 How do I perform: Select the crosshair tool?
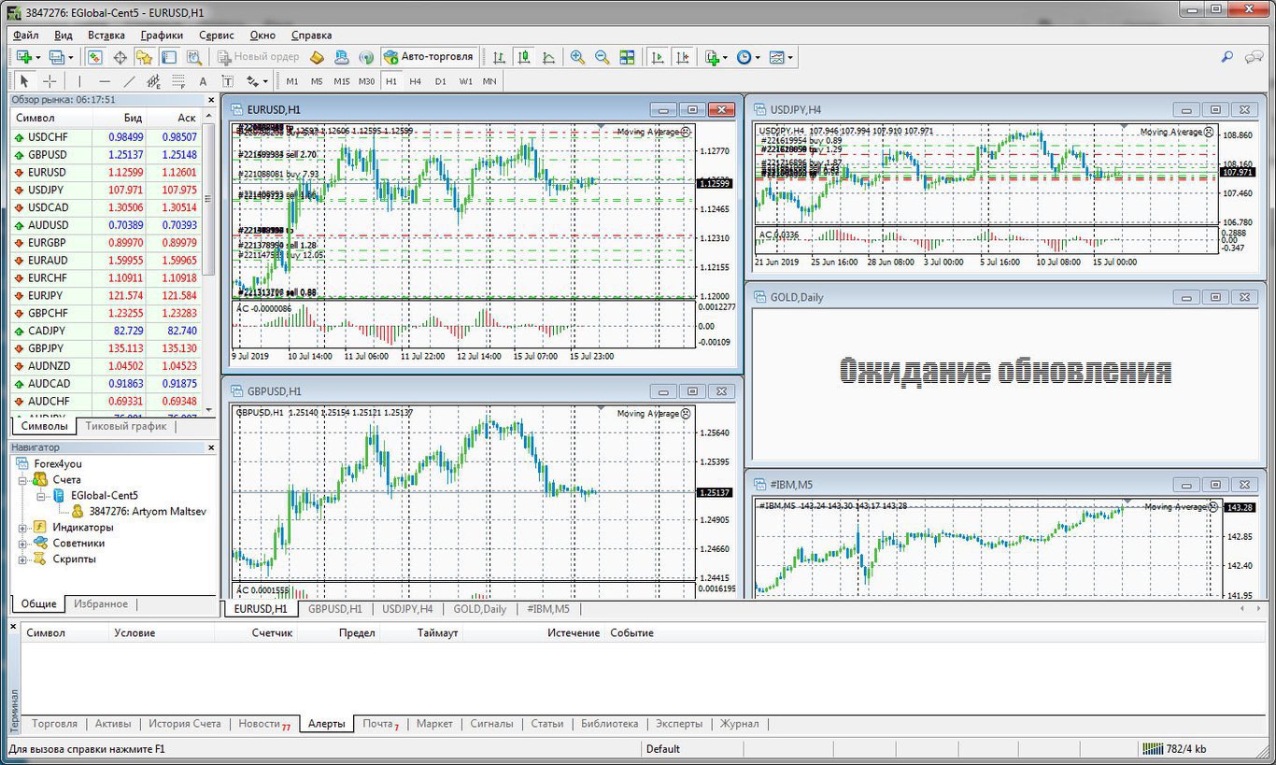click(x=50, y=81)
